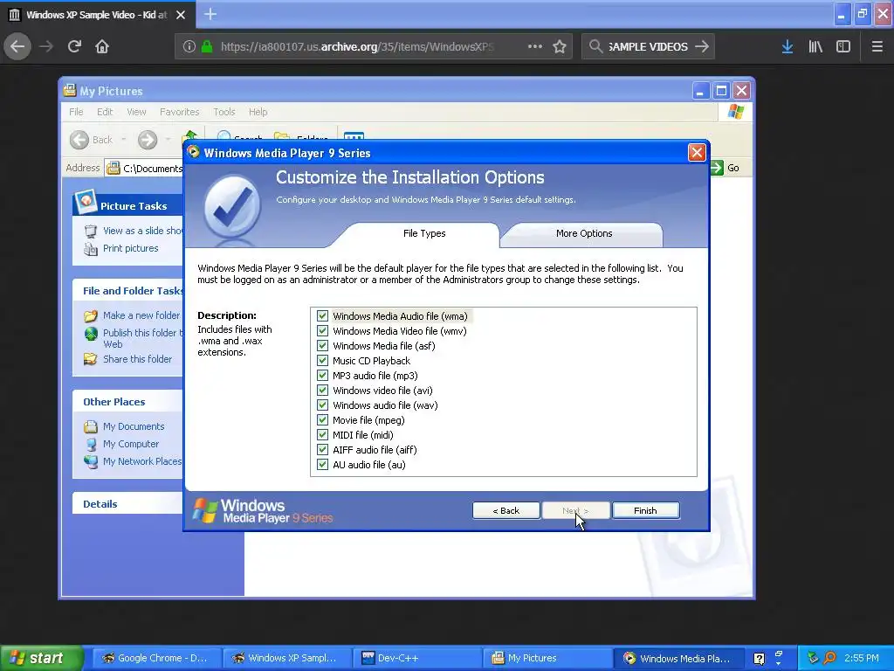Uncheck Movie file (mpeg)
This screenshot has height=671, width=894.
323,420
